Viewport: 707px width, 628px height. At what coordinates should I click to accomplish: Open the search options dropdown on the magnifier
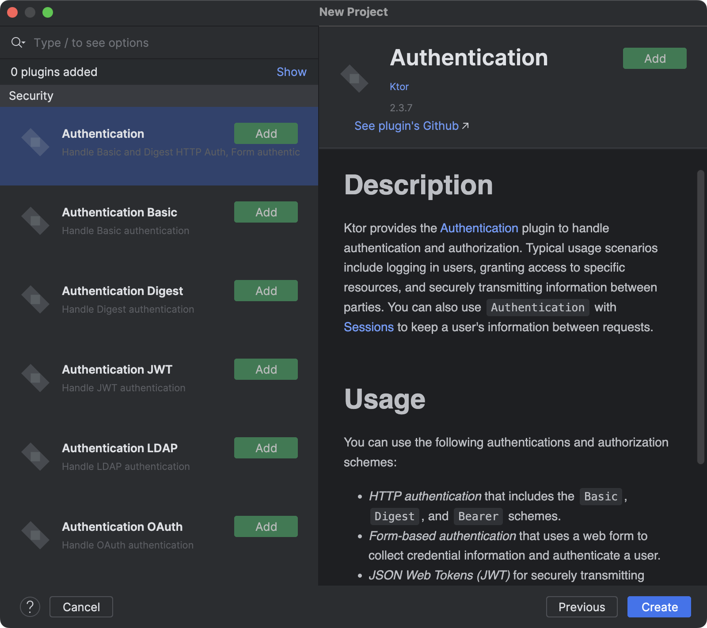18,42
